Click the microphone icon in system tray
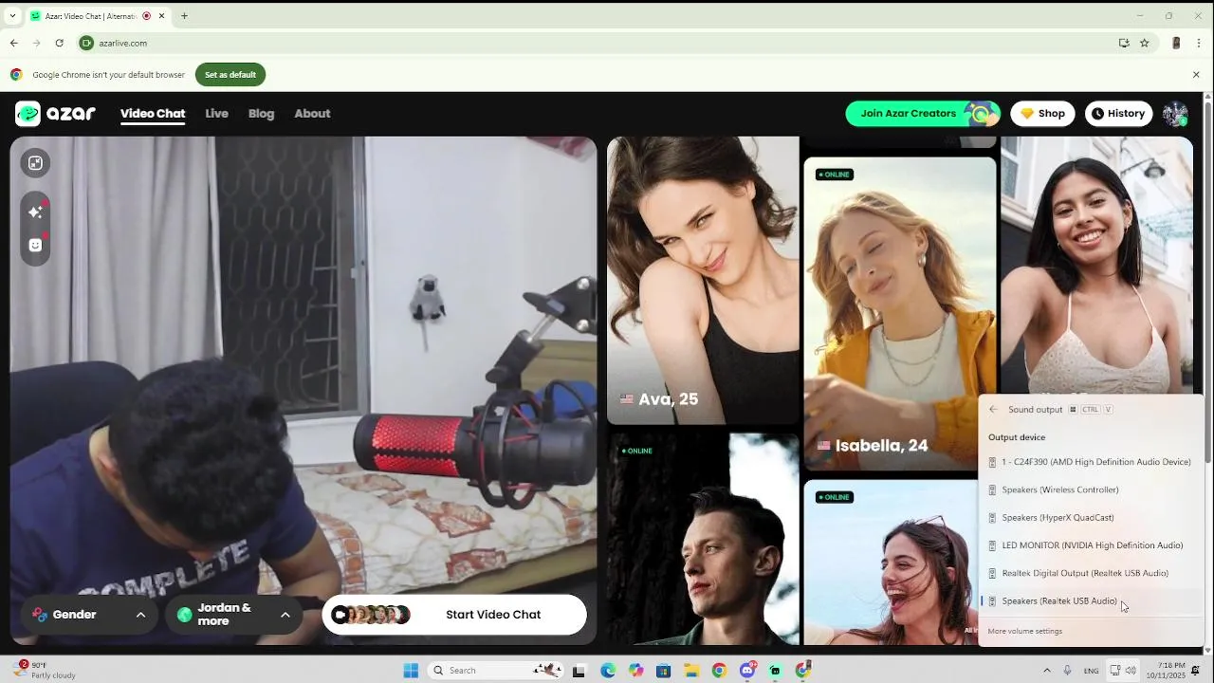1214x683 pixels. coord(1068,671)
